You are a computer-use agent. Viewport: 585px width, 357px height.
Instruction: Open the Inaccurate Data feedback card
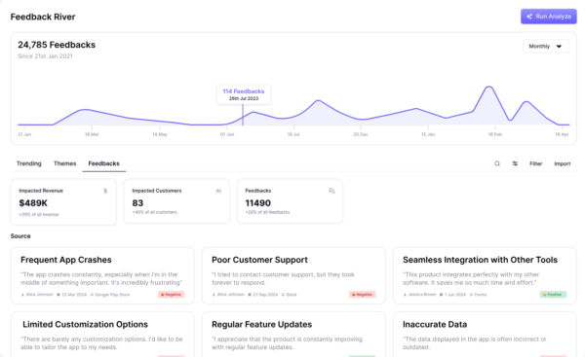click(x=485, y=335)
